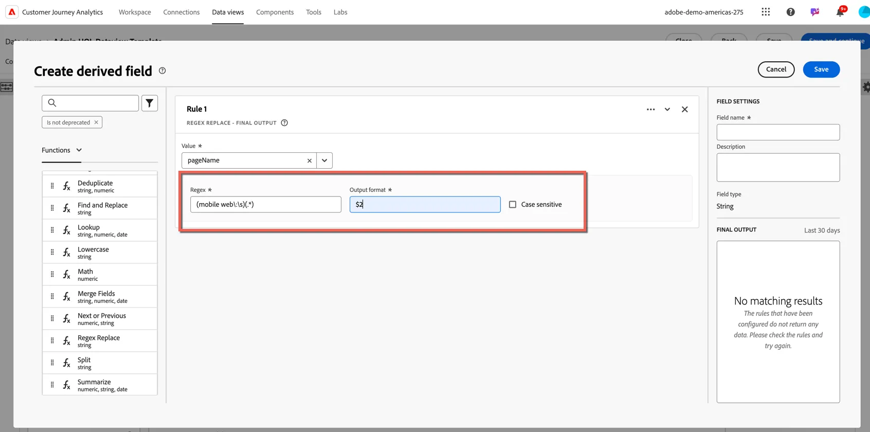
Task: Focus the function search field
Action: 90,103
